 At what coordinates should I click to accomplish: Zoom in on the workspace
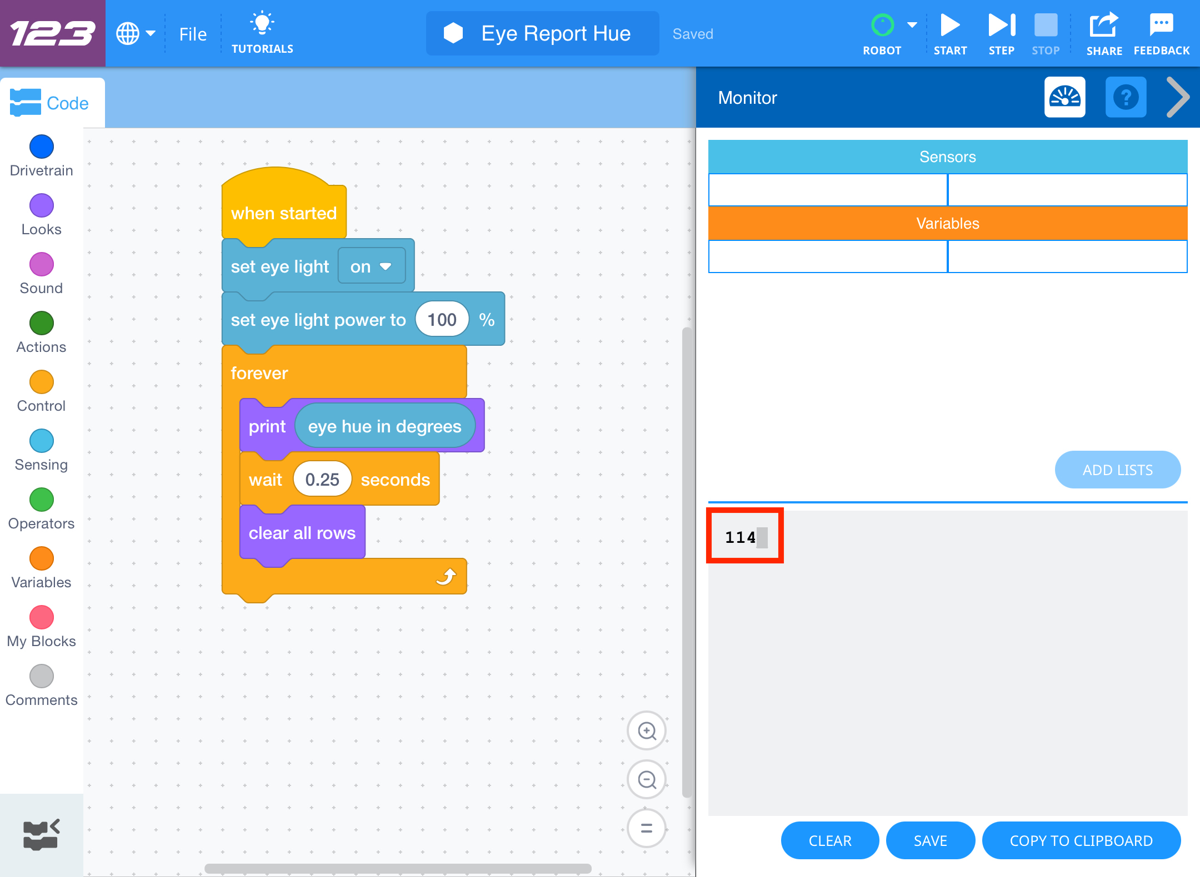tap(646, 730)
